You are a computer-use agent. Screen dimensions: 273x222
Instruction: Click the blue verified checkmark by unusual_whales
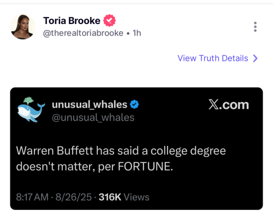pyautogui.click(x=134, y=104)
